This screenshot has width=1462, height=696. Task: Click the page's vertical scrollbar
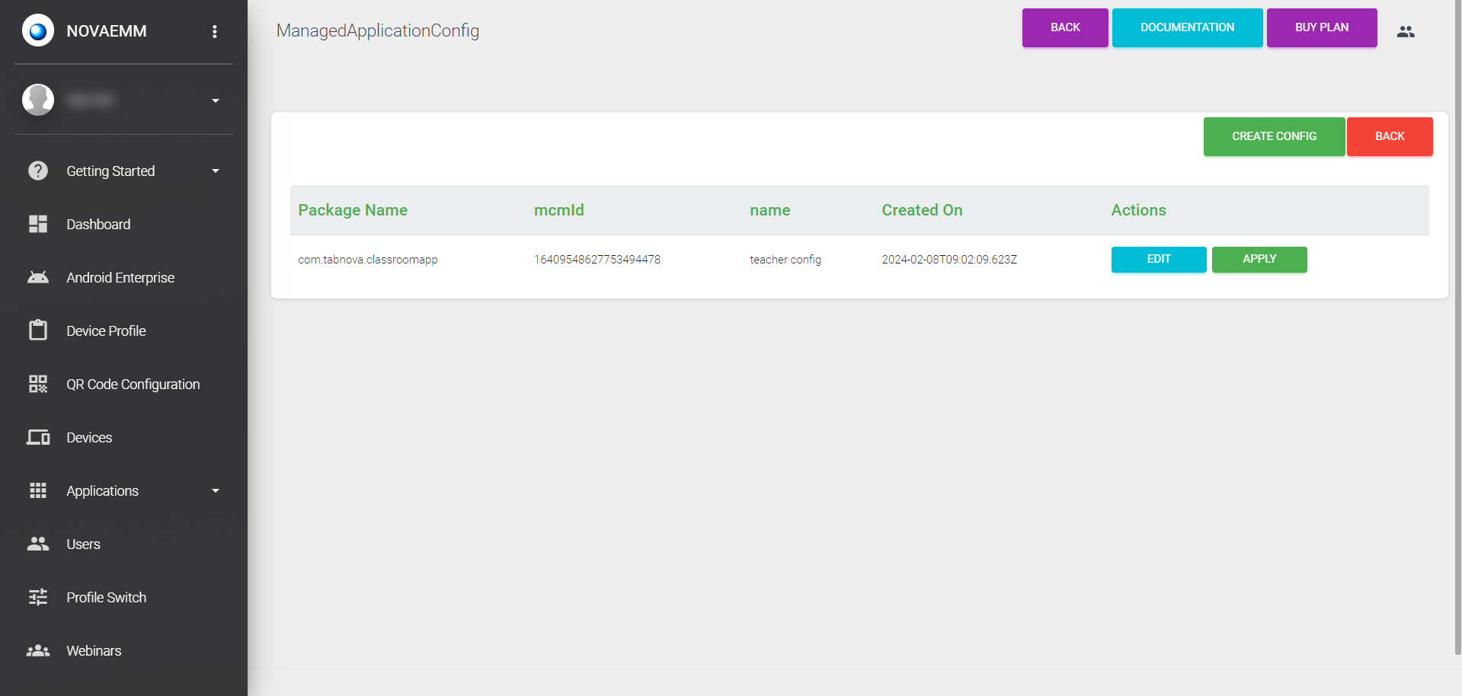click(1457, 327)
